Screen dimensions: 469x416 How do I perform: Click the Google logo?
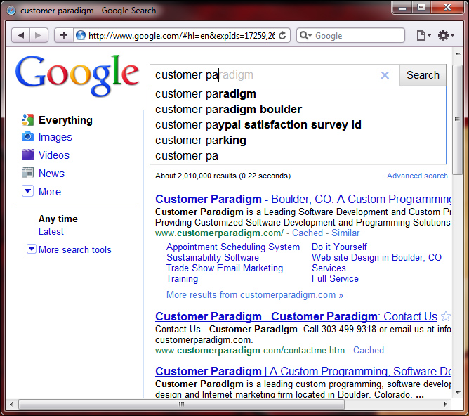77,76
